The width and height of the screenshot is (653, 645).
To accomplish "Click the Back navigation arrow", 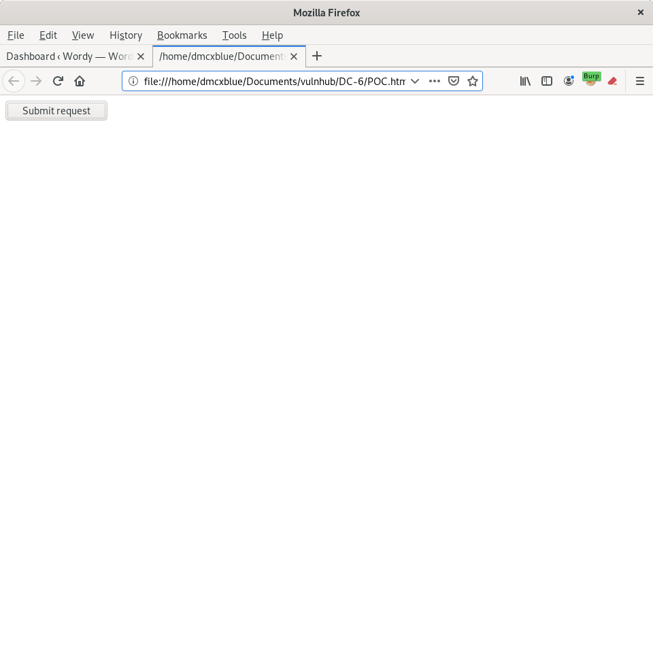I will click(14, 81).
